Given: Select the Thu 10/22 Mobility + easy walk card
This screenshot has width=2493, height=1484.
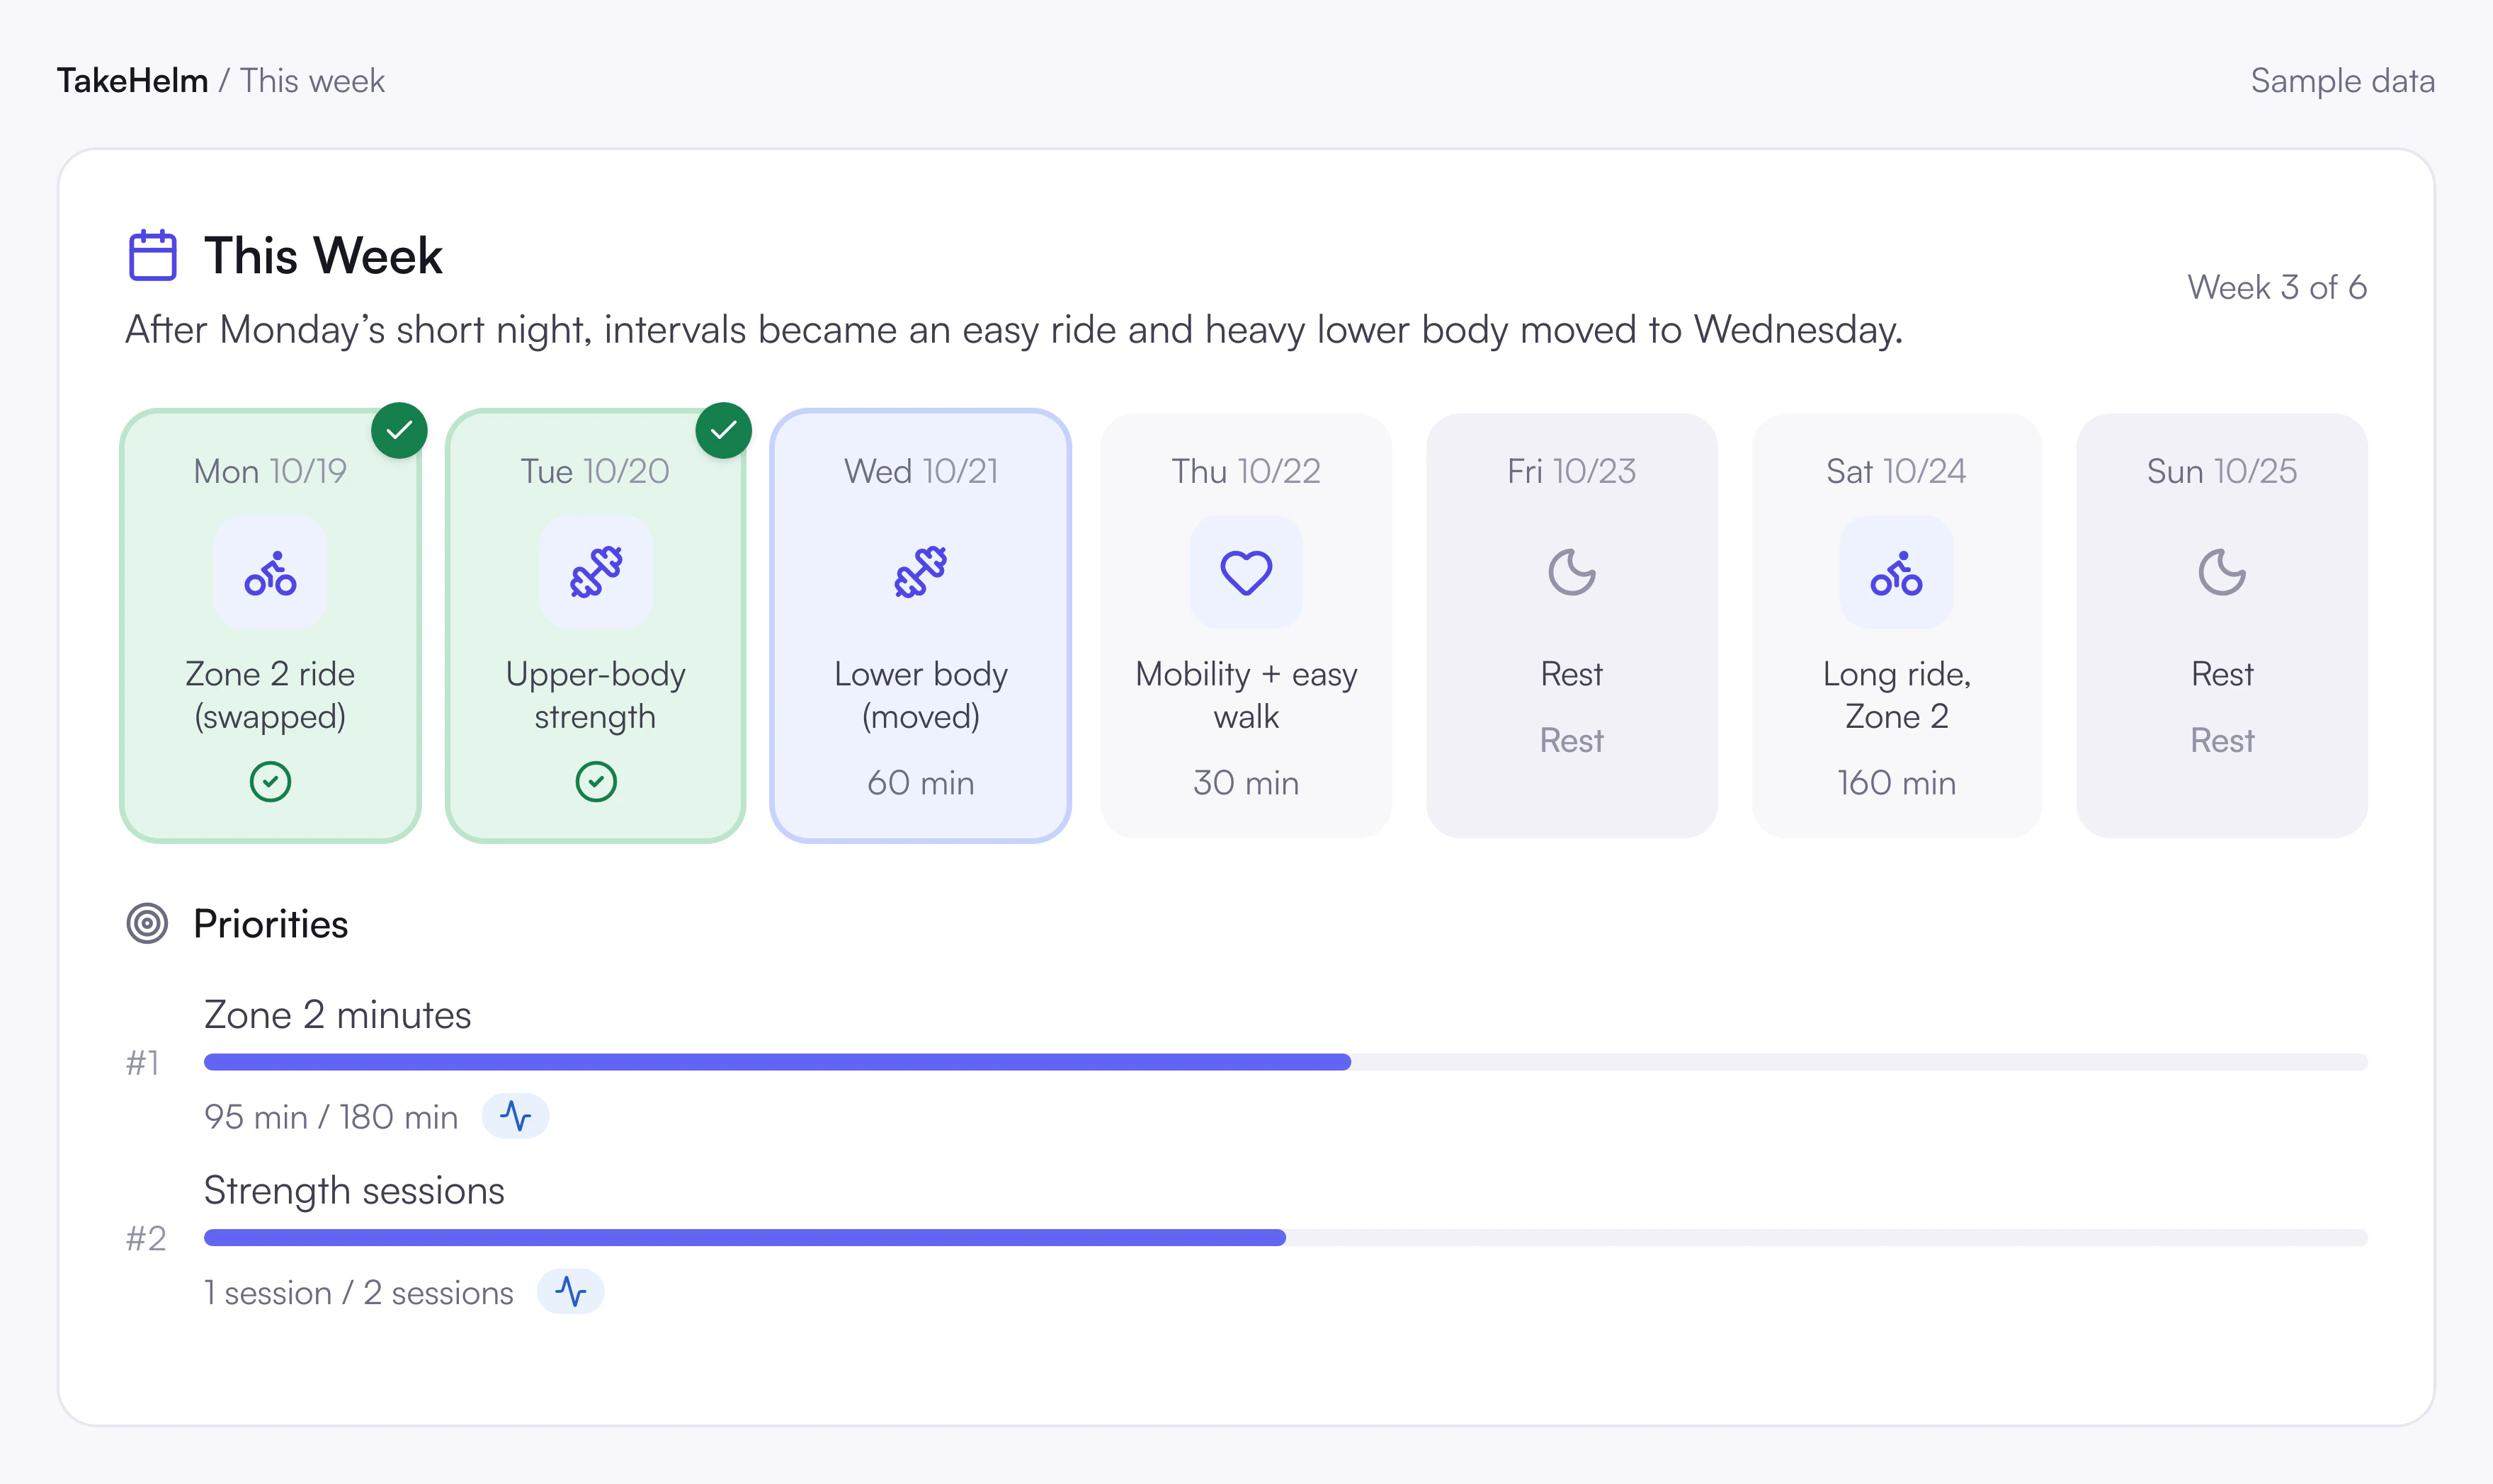Looking at the screenshot, I should (x=1246, y=626).
